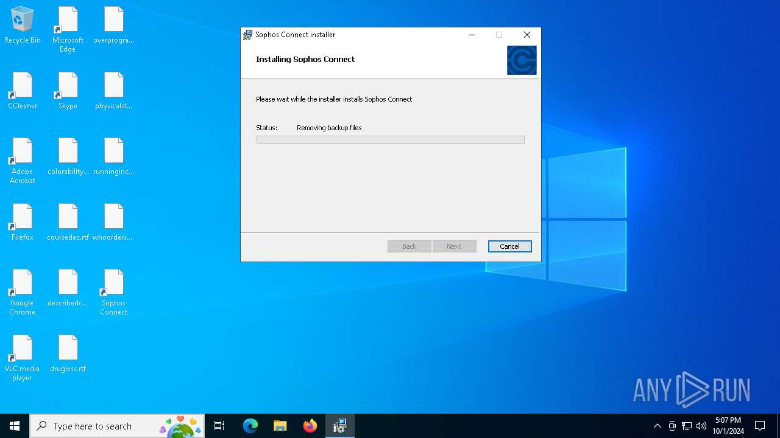Click the network icon in system tray

[x=687, y=426]
